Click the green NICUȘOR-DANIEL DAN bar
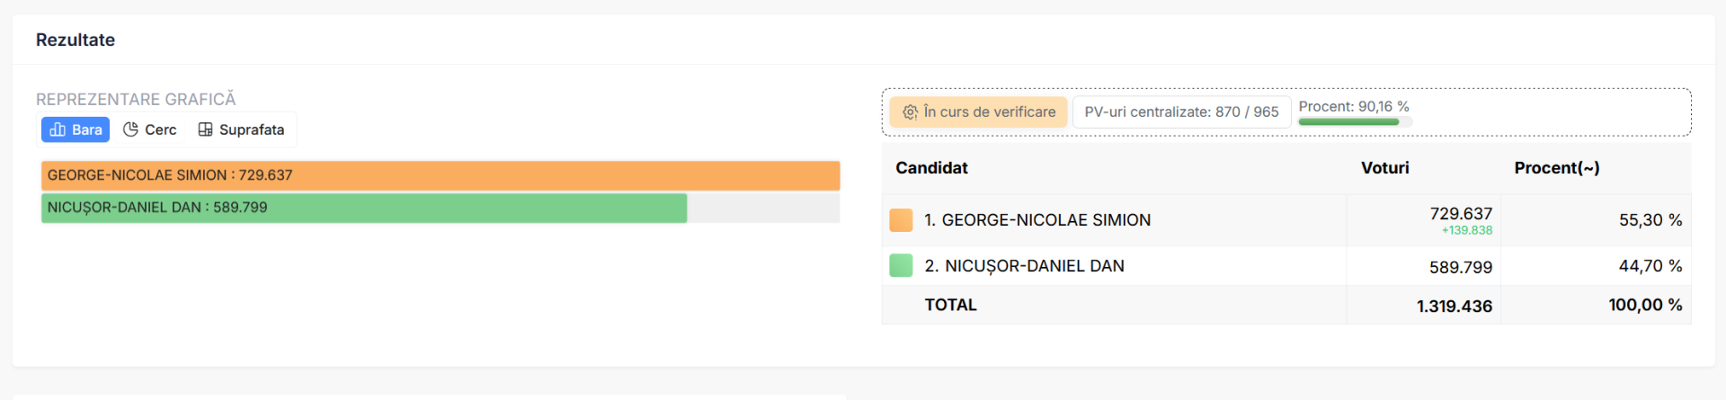 pos(364,208)
